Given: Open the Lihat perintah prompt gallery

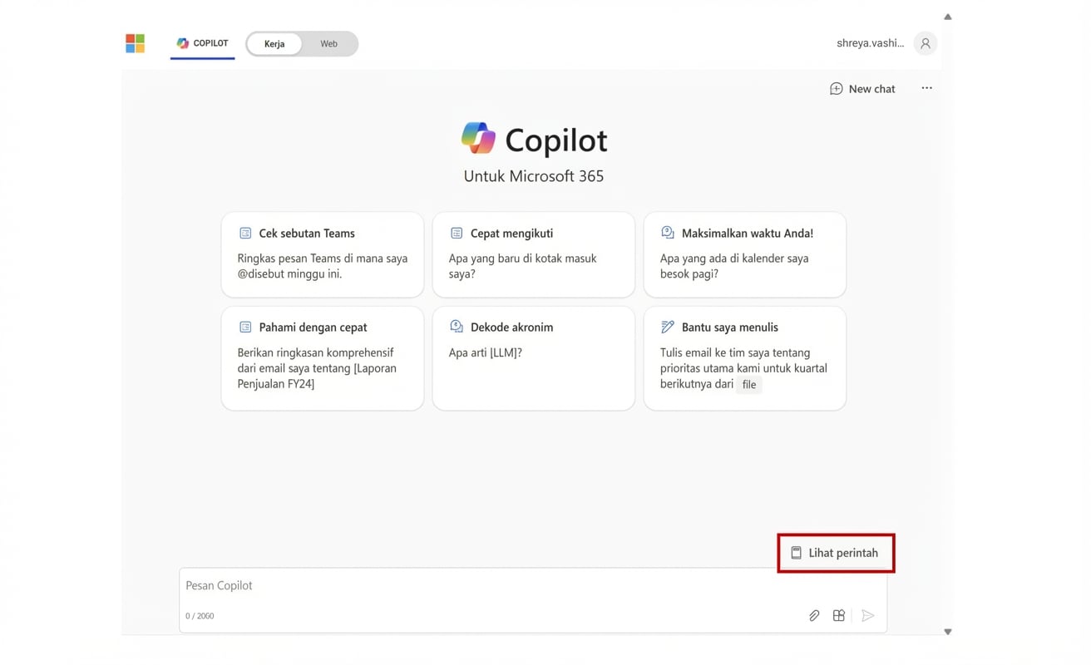Looking at the screenshot, I should (836, 552).
